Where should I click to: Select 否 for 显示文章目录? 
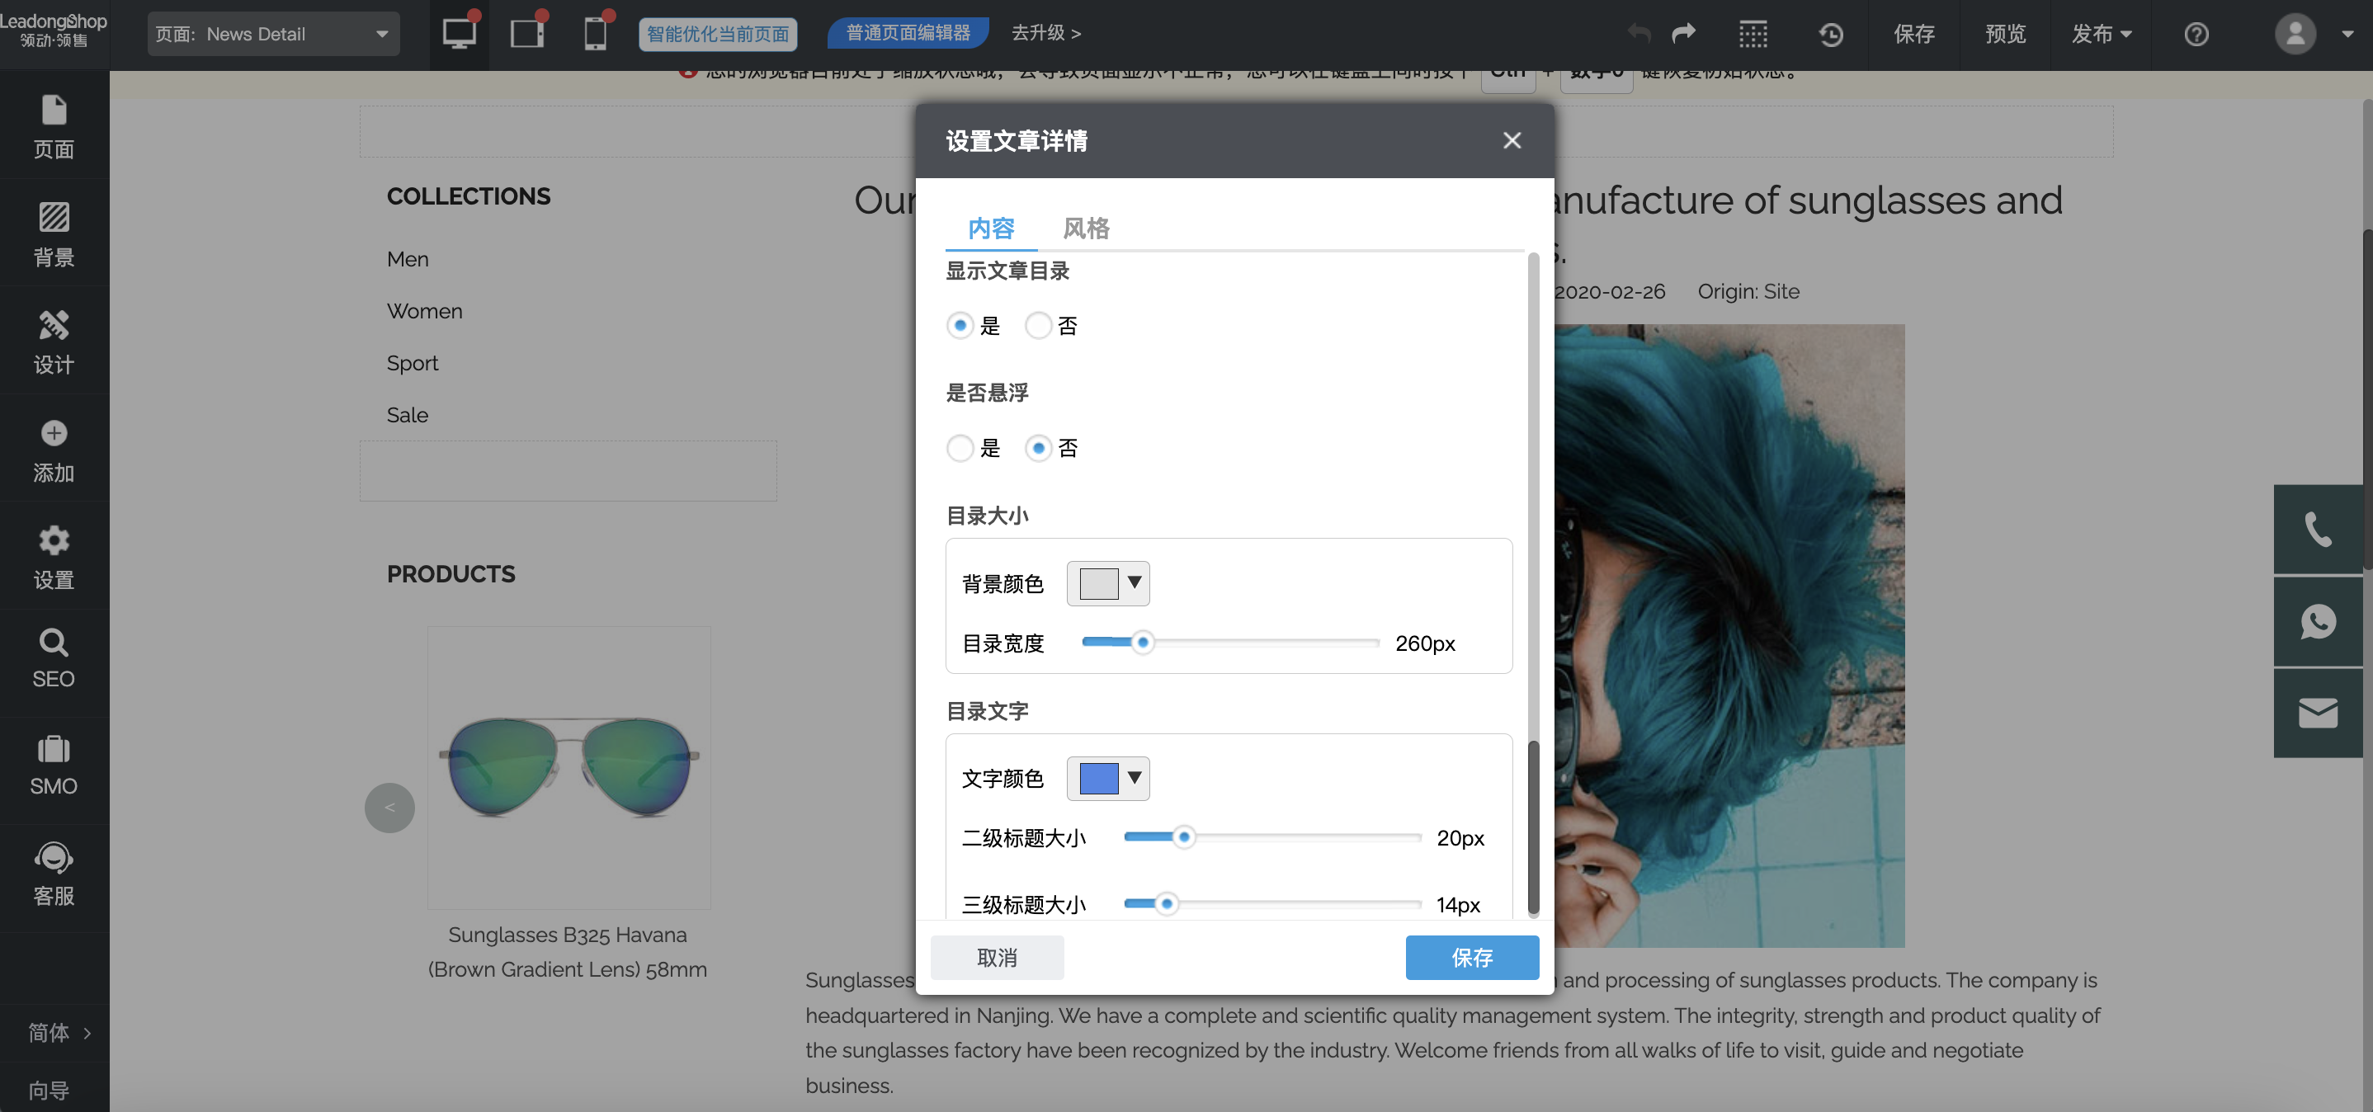click(x=1038, y=325)
